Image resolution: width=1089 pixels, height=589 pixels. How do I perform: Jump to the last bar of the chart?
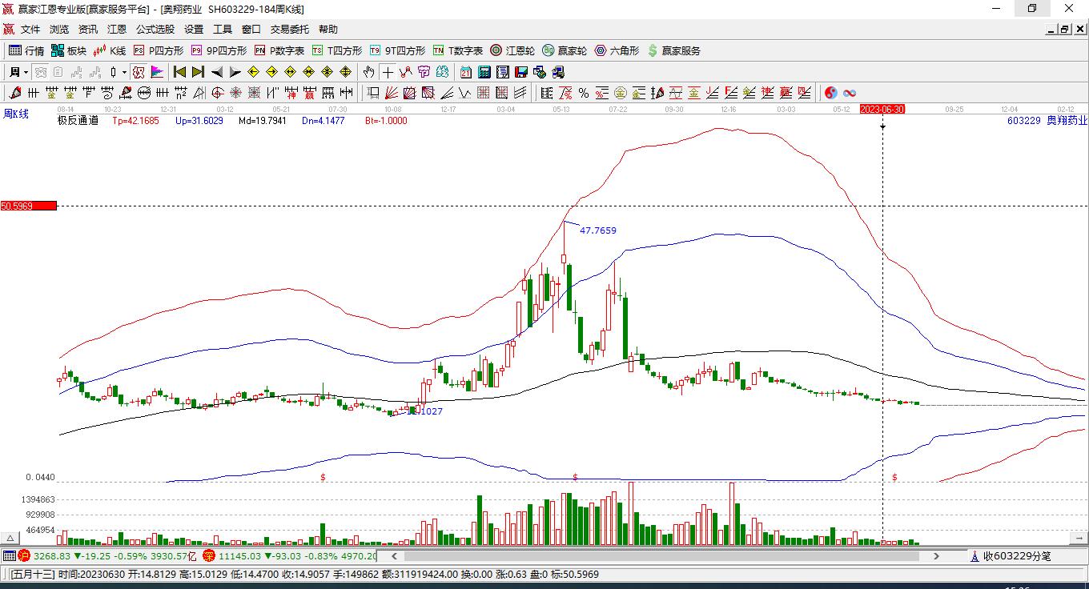pyautogui.click(x=198, y=72)
